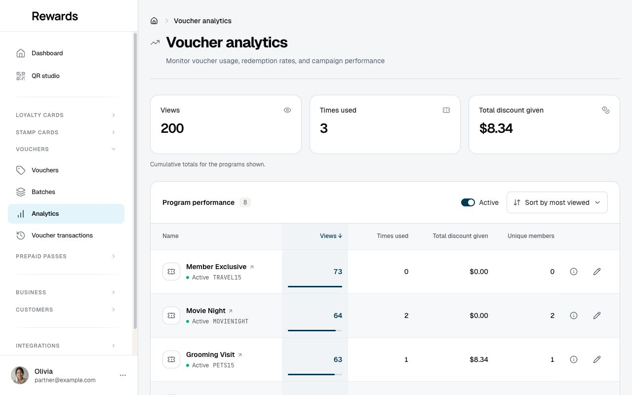Expand the Business section
Viewport: 632px width, 395px height.
pos(66,292)
